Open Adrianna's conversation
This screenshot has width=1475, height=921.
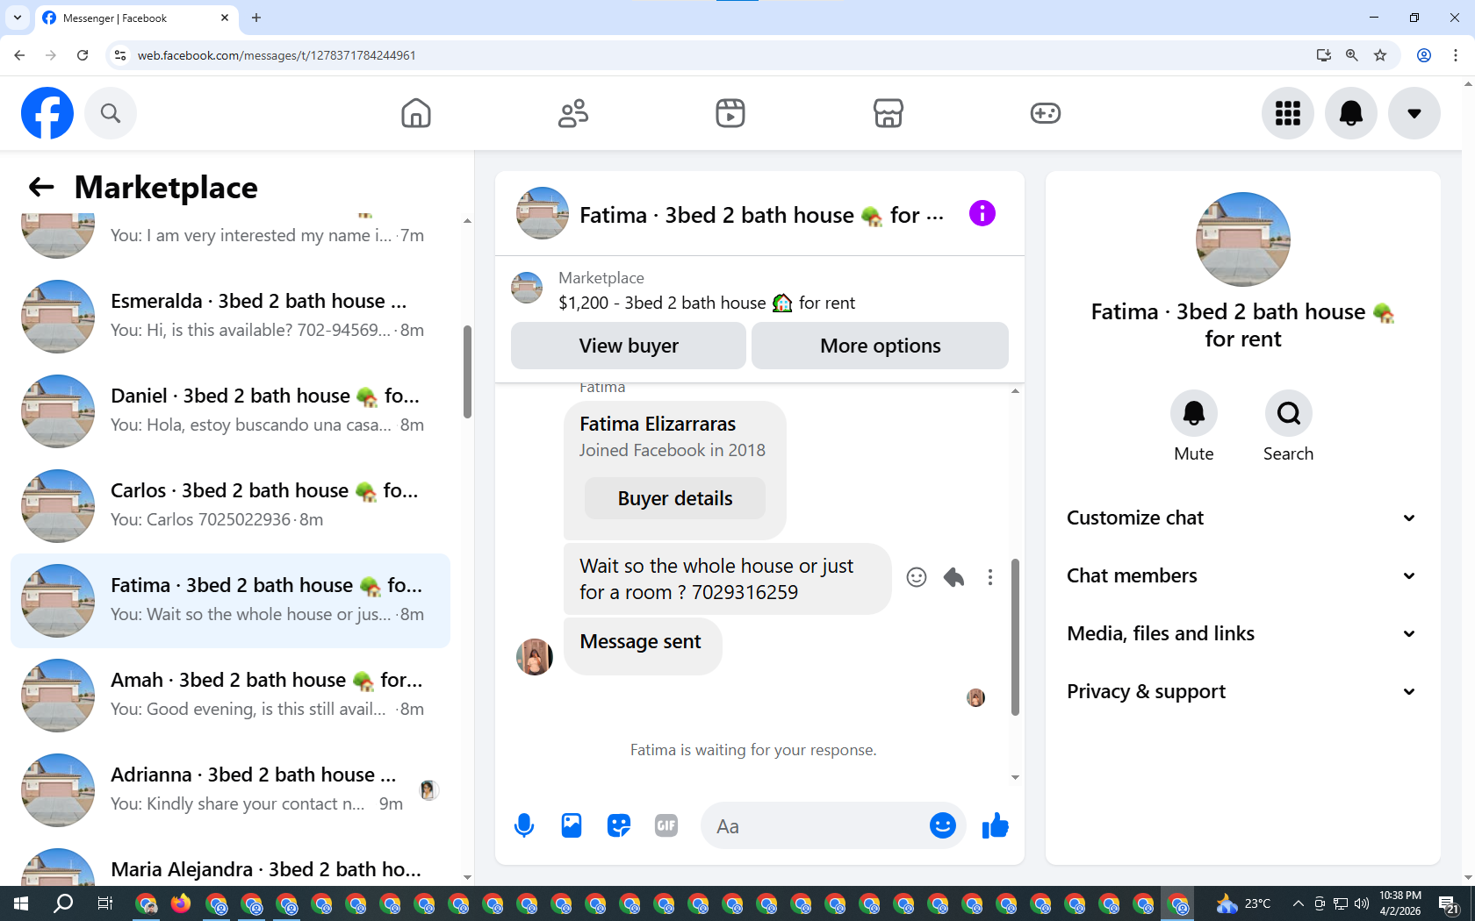(x=231, y=790)
